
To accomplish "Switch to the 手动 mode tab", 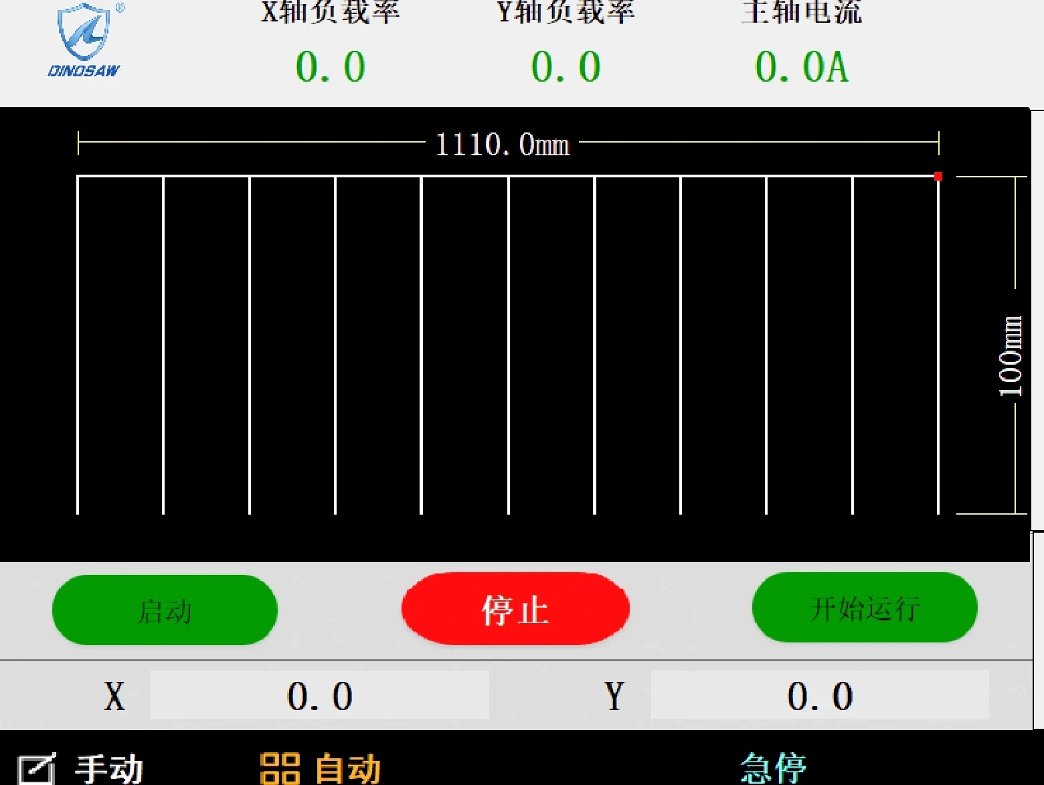I will tap(109, 769).
